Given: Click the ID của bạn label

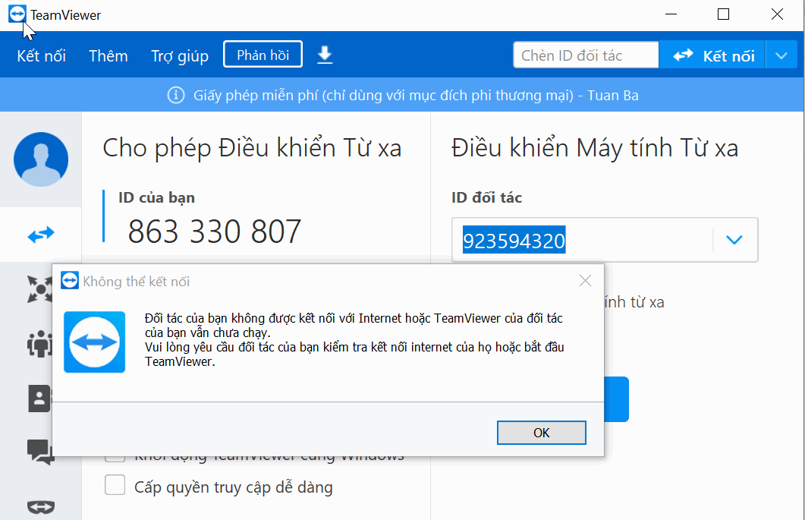Looking at the screenshot, I should tap(156, 198).
